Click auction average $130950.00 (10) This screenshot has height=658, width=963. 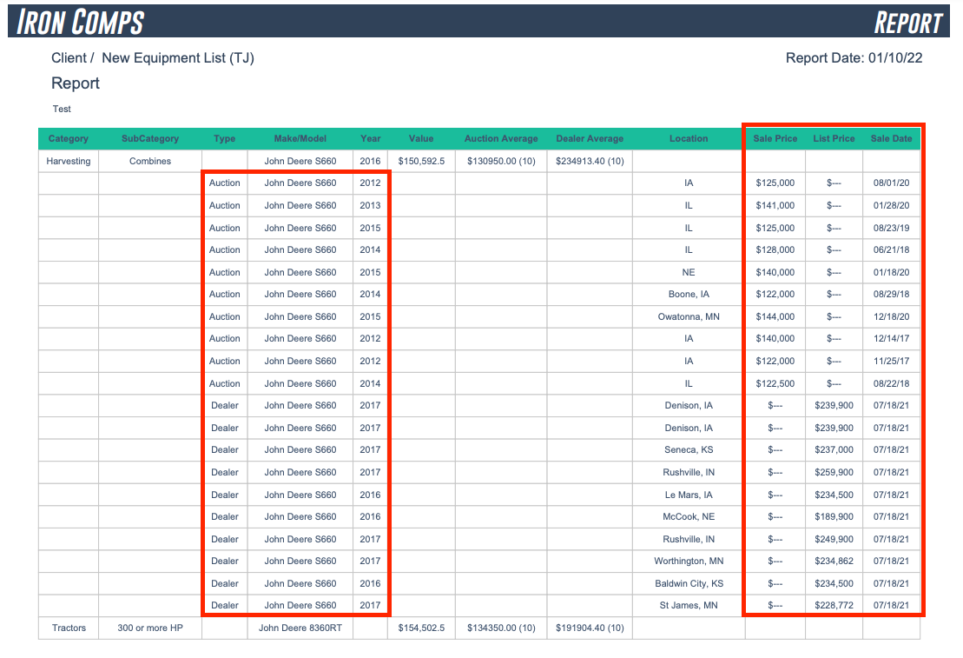click(x=501, y=161)
